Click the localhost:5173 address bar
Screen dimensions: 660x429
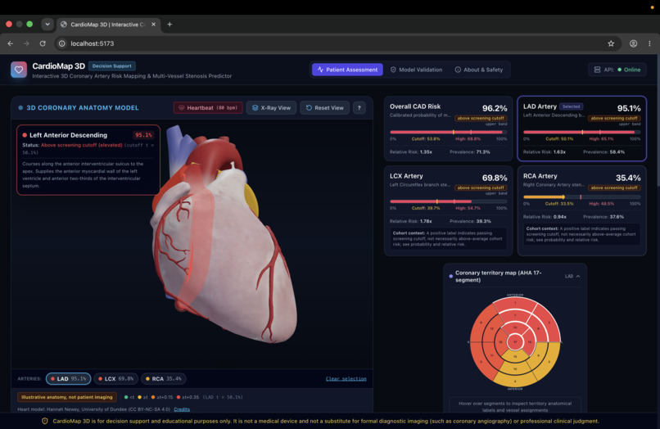[x=337, y=43]
